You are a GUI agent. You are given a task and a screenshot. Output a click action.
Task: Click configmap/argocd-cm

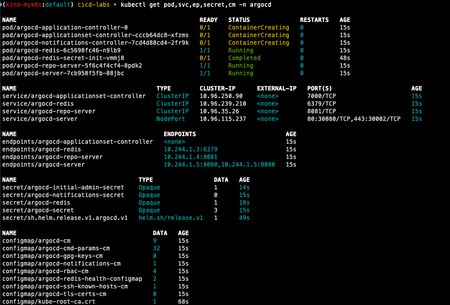click(36, 241)
